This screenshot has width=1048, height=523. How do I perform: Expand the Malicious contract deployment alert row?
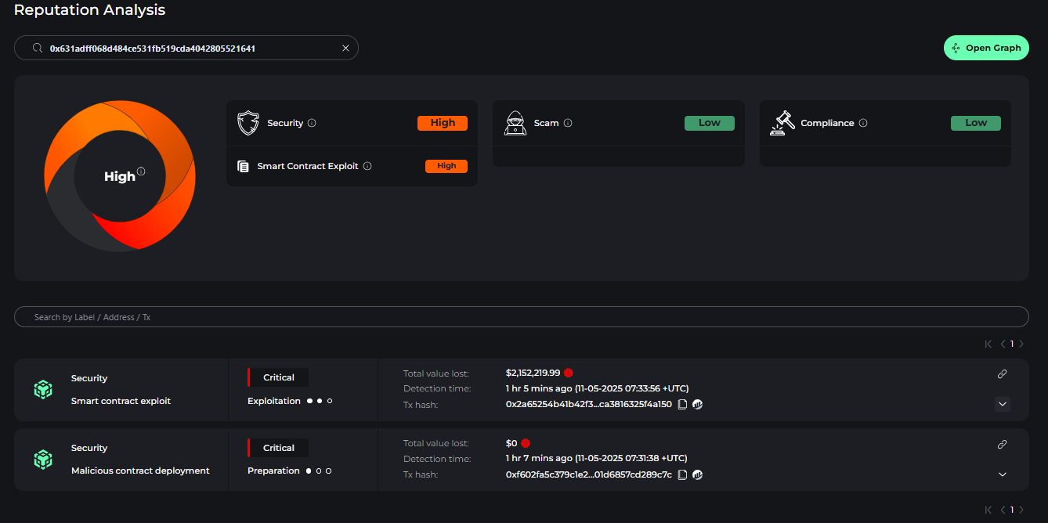click(1002, 474)
